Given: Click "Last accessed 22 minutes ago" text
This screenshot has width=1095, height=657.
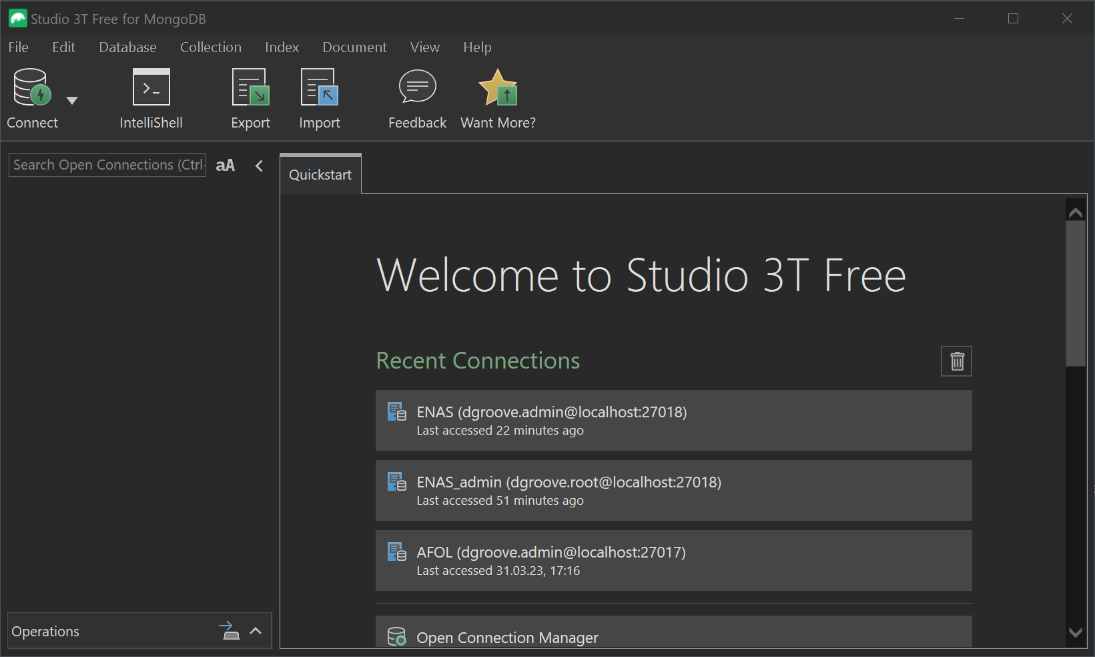Looking at the screenshot, I should [x=500, y=431].
